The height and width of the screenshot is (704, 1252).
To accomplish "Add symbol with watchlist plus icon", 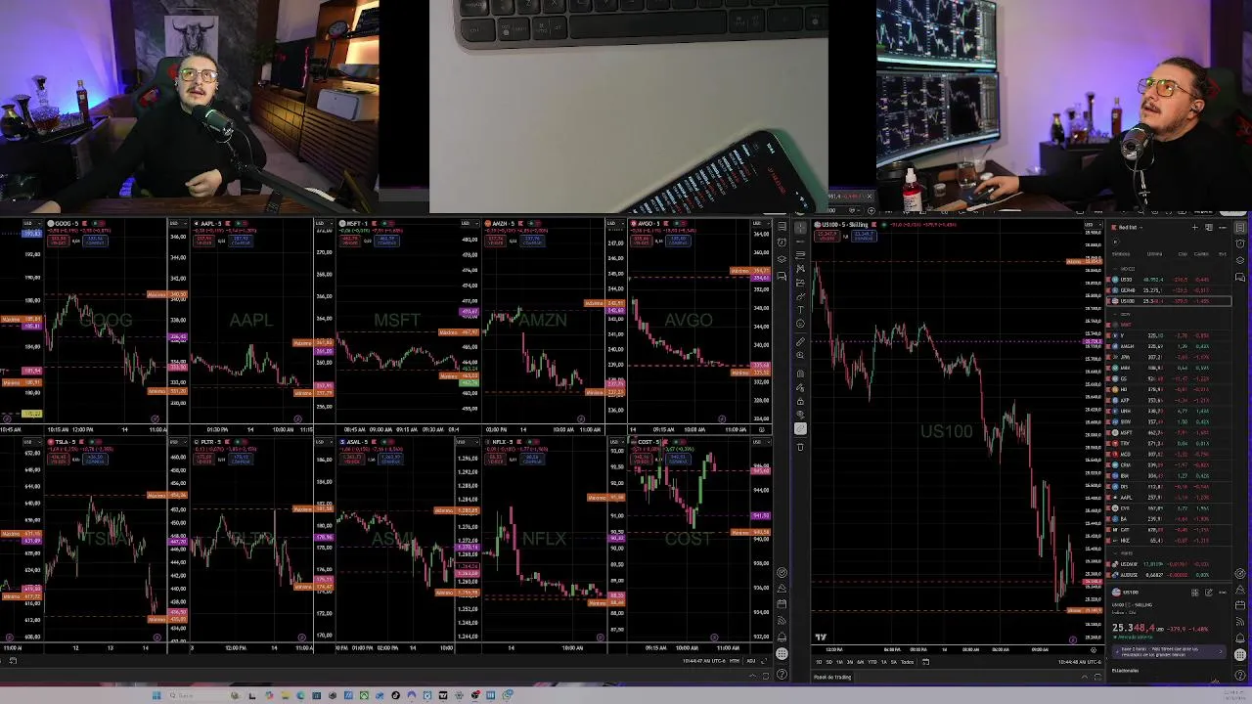I will coord(1195,228).
